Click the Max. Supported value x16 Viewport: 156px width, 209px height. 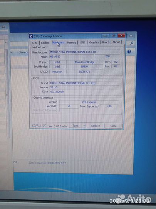click(x=109, y=106)
